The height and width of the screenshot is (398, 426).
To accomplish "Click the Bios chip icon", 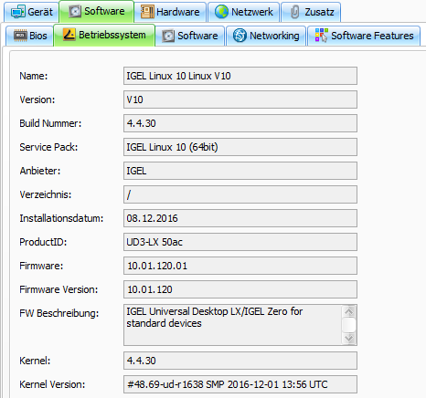I will (20, 36).
